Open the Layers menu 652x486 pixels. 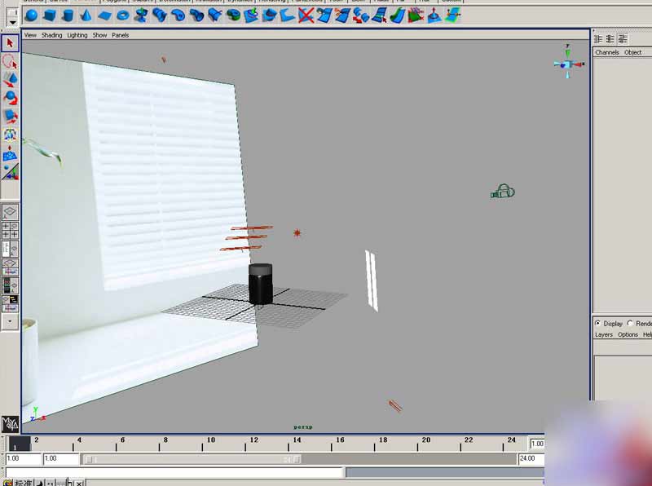[604, 334]
